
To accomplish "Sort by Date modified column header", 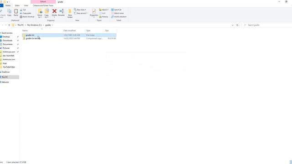I will tap(69, 31).
